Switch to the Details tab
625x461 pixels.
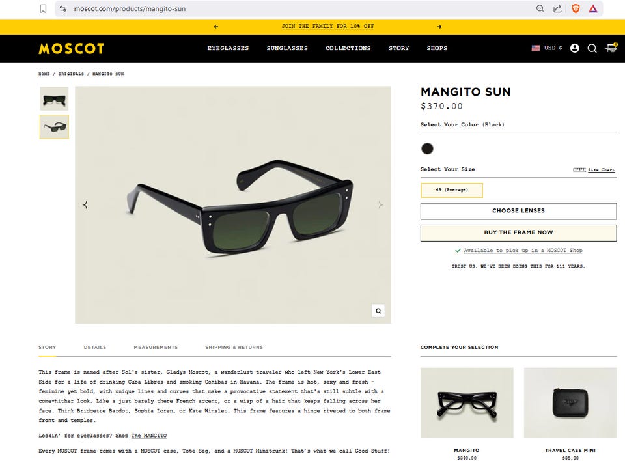(95, 347)
